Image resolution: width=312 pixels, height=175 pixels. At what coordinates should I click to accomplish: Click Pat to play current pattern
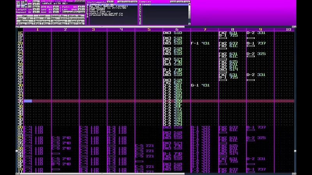(37, 24)
